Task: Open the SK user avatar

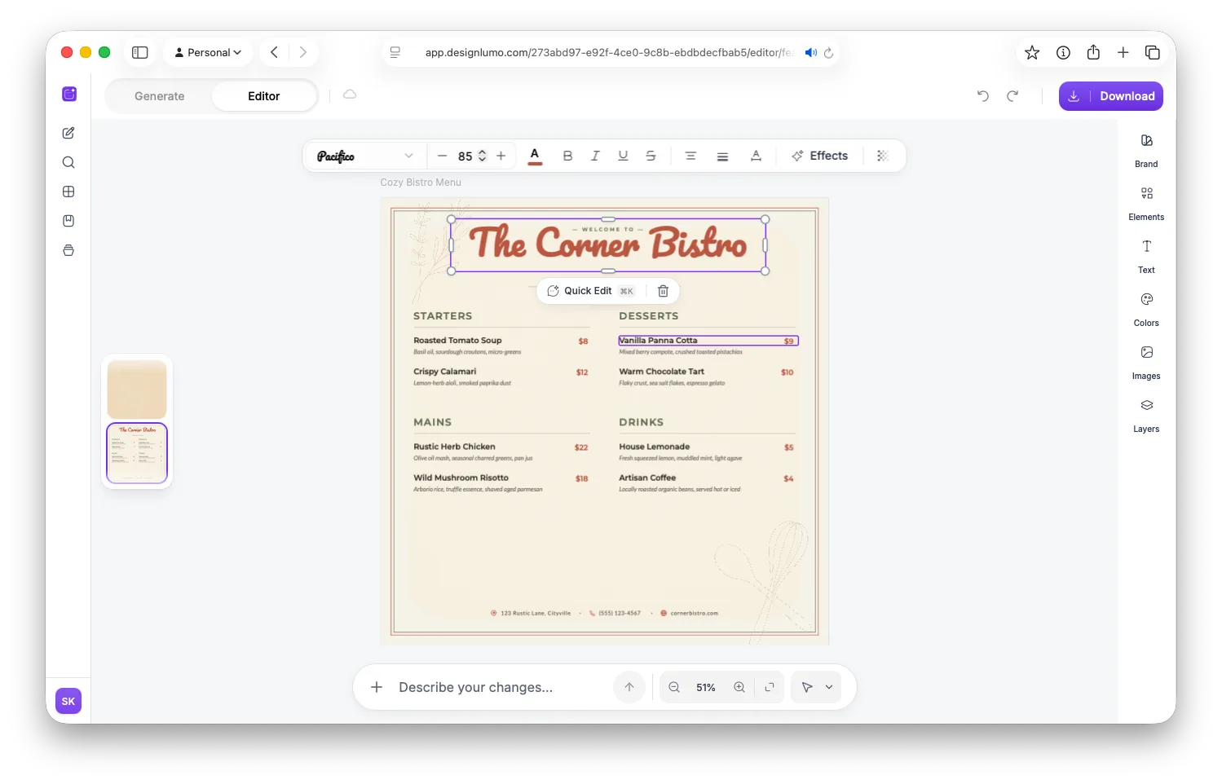Action: click(x=68, y=701)
